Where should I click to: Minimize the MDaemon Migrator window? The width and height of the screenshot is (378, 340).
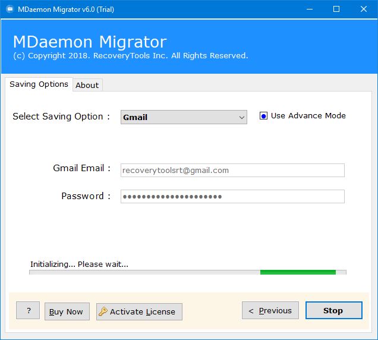tap(310, 9)
